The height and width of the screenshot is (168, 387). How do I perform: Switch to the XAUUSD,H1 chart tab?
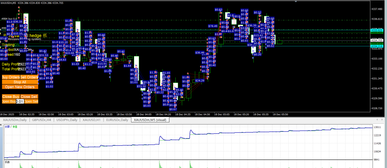coord(91,120)
